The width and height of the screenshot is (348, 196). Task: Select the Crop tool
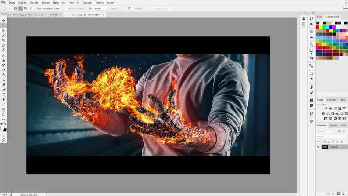4,40
